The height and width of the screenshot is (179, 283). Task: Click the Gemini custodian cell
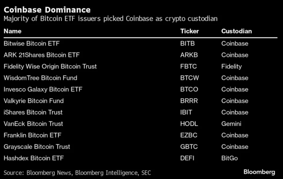tap(231, 124)
